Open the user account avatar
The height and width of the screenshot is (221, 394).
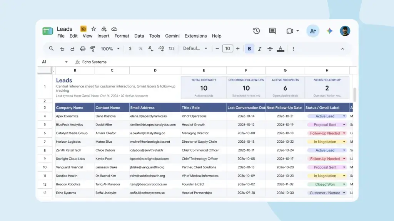[x=345, y=31]
